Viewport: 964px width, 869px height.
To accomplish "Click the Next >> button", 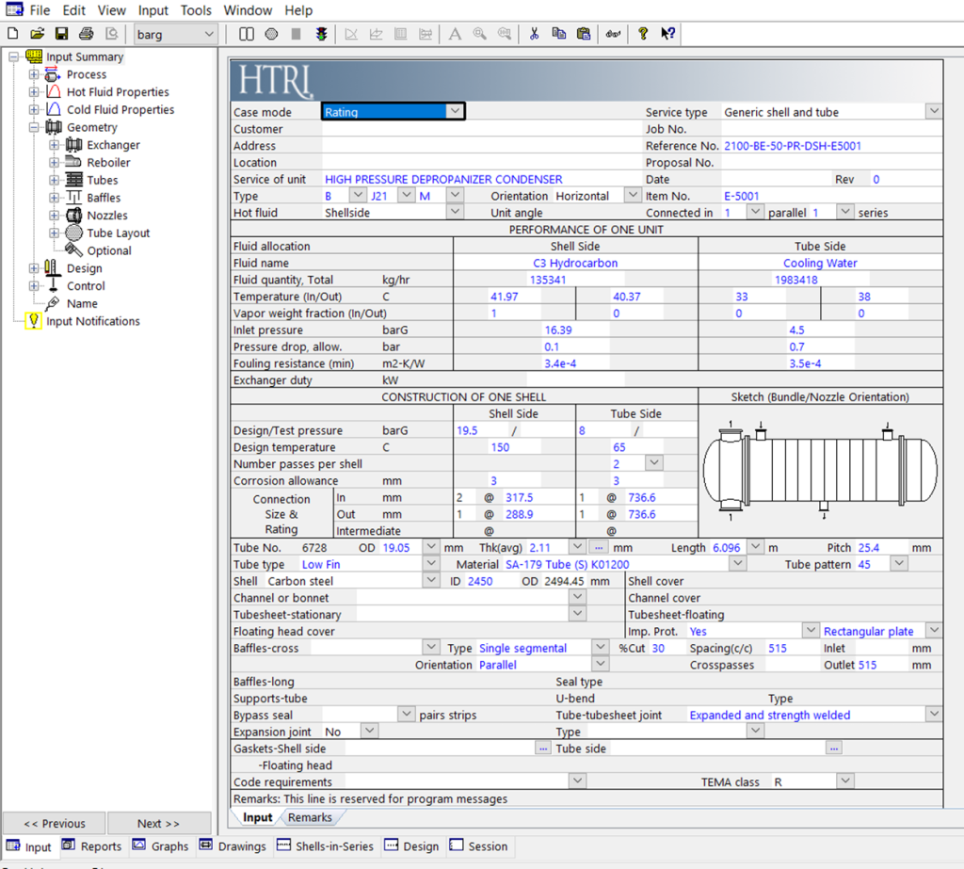I will click(x=158, y=823).
